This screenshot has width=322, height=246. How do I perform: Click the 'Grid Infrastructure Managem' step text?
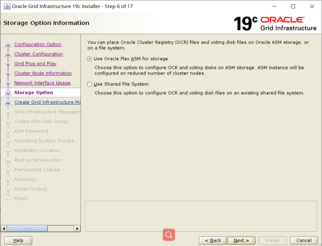[x=47, y=112]
